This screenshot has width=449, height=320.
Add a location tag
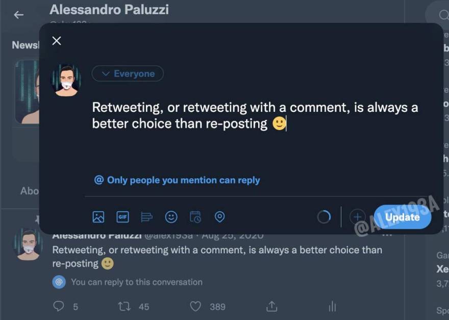[220, 217]
